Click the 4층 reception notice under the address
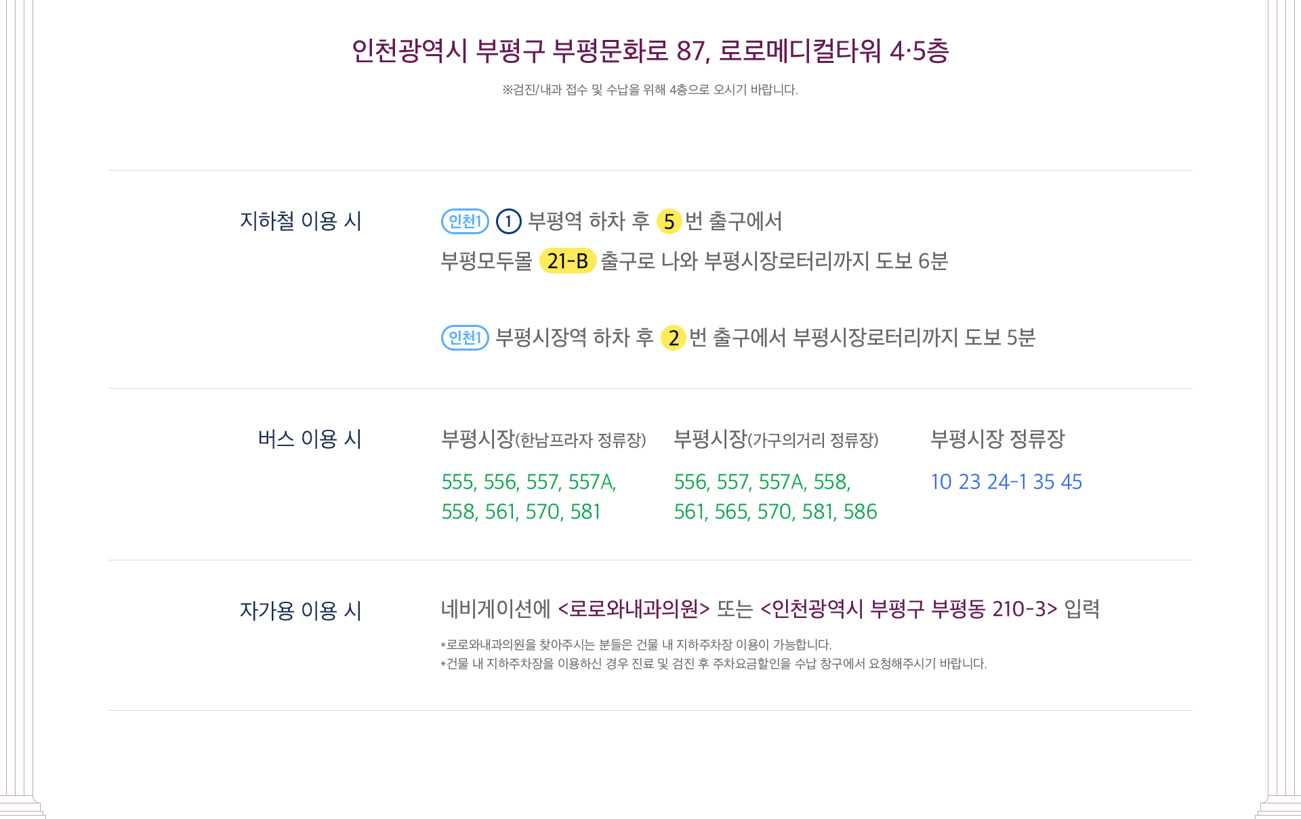Image resolution: width=1301 pixels, height=819 pixels. point(650,90)
